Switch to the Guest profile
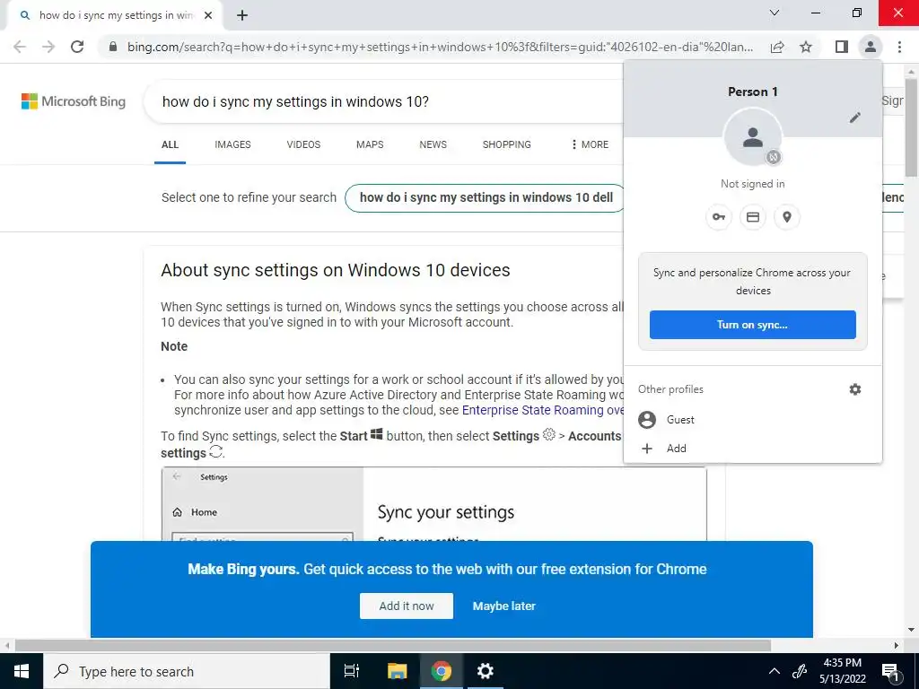Viewport: 919px width, 689px height. point(753,420)
